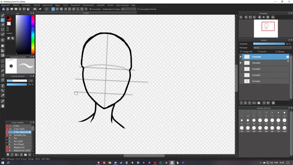Image resolution: width=293 pixels, height=165 pixels.
Task: Select the Symmetry Pen brush
Action: pyautogui.click(x=19, y=135)
